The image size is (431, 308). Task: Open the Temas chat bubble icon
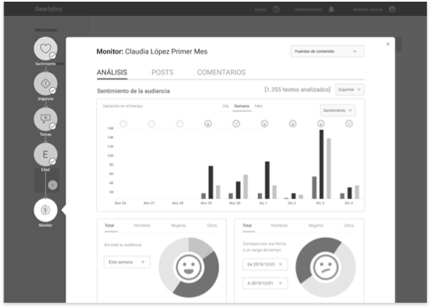[x=45, y=119]
